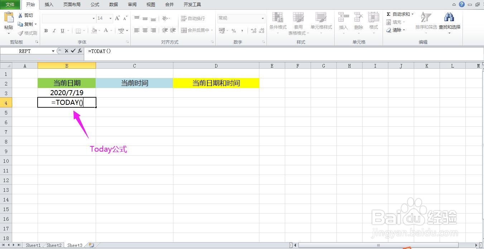Open the 填充 fill menu

click(396, 22)
